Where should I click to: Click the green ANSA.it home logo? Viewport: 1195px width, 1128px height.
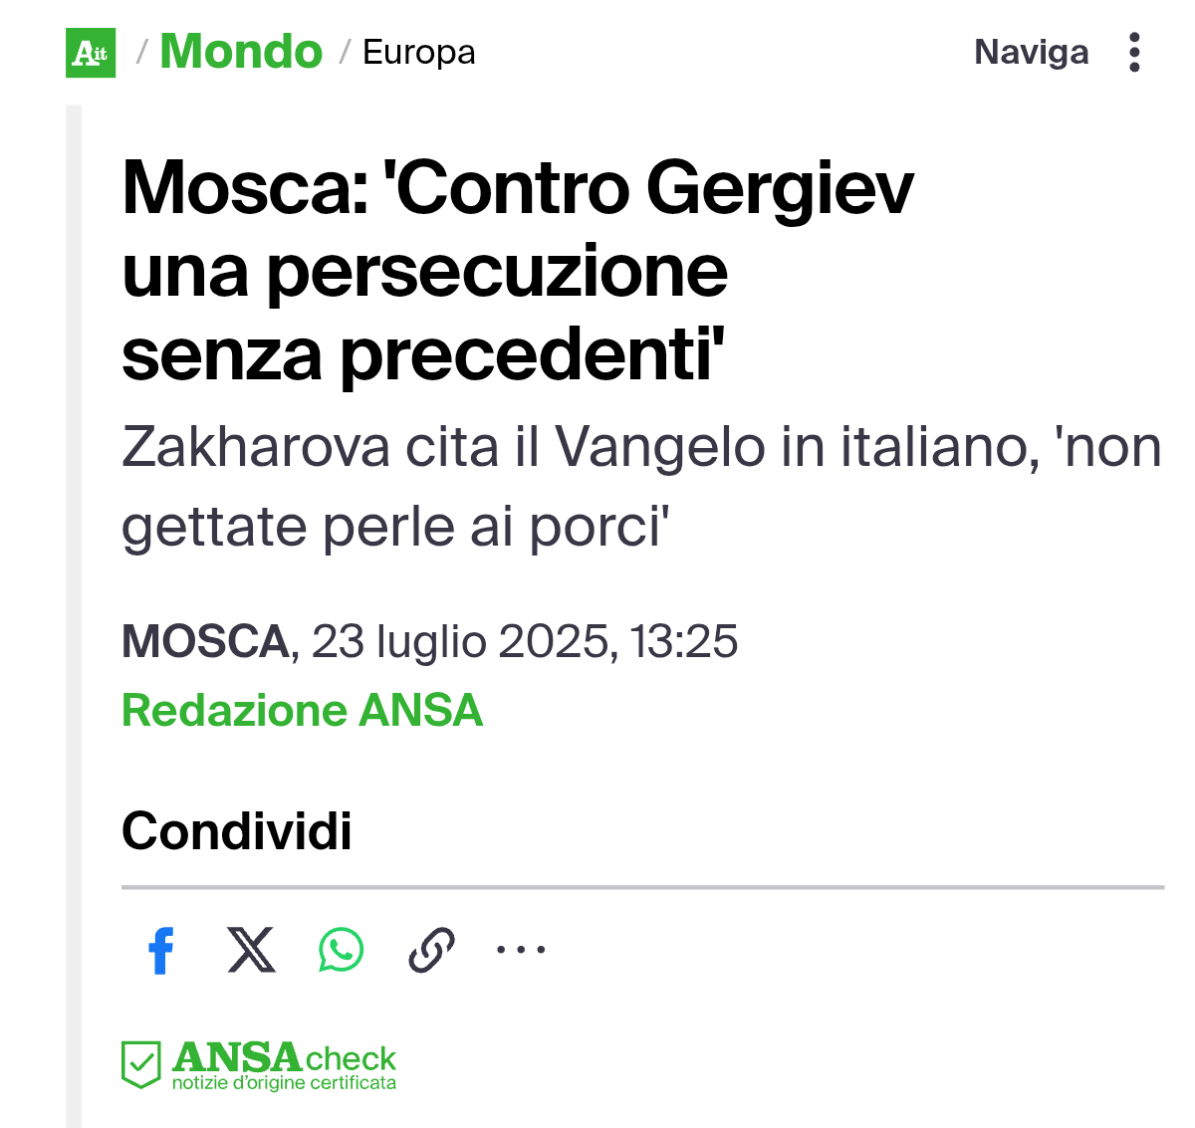coord(91,53)
